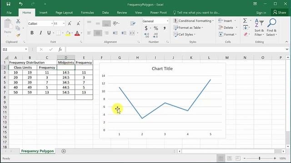Increase decimal places
The height and width of the screenshot is (163, 291).
(146, 35)
